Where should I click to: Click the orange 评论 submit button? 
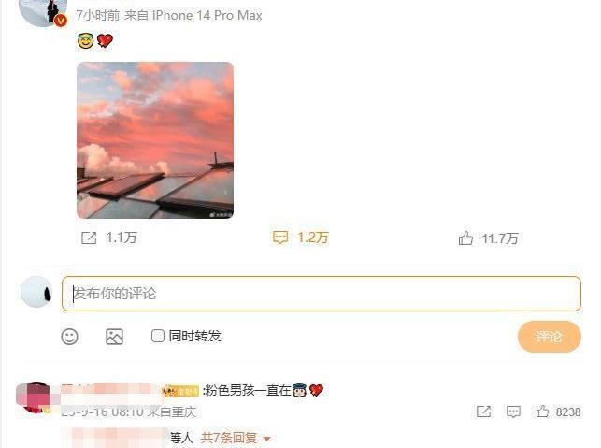[550, 337]
